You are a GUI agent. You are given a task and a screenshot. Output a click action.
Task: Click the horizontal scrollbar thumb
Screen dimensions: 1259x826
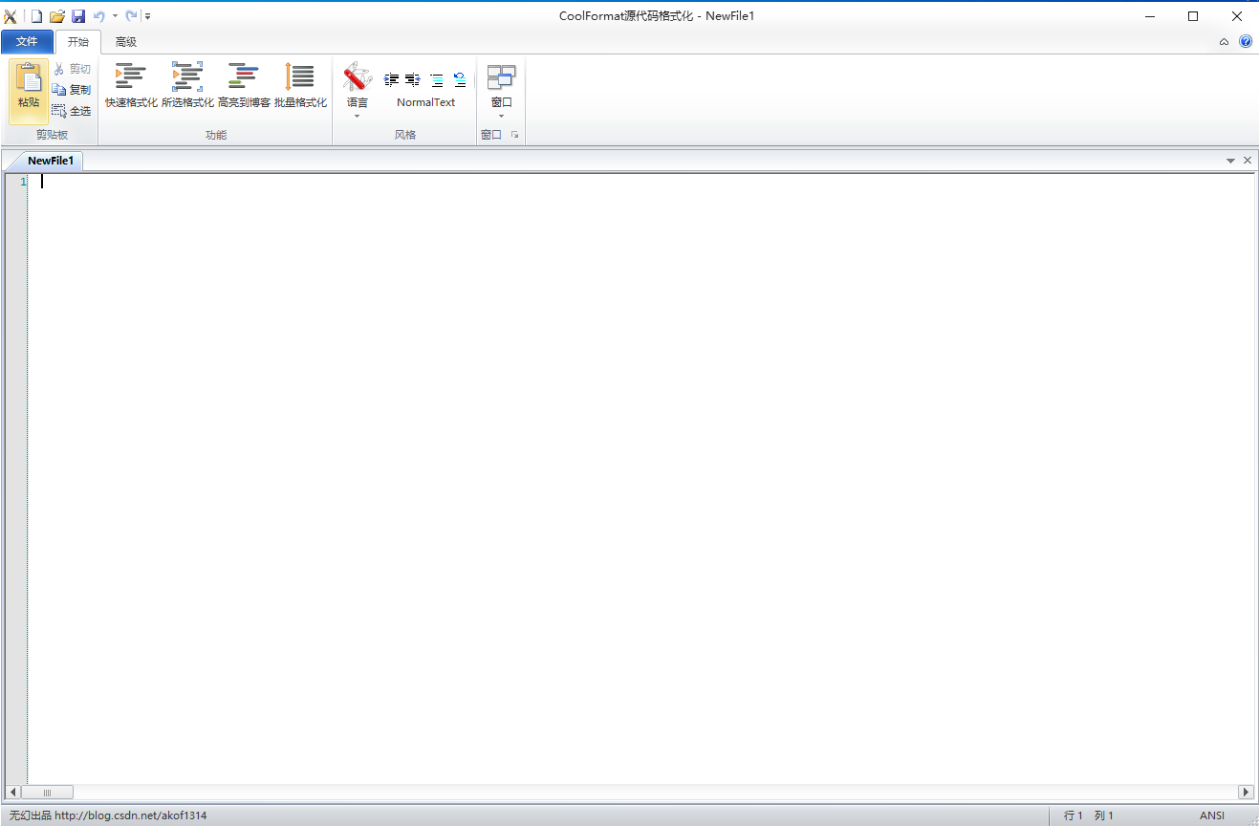pos(47,793)
